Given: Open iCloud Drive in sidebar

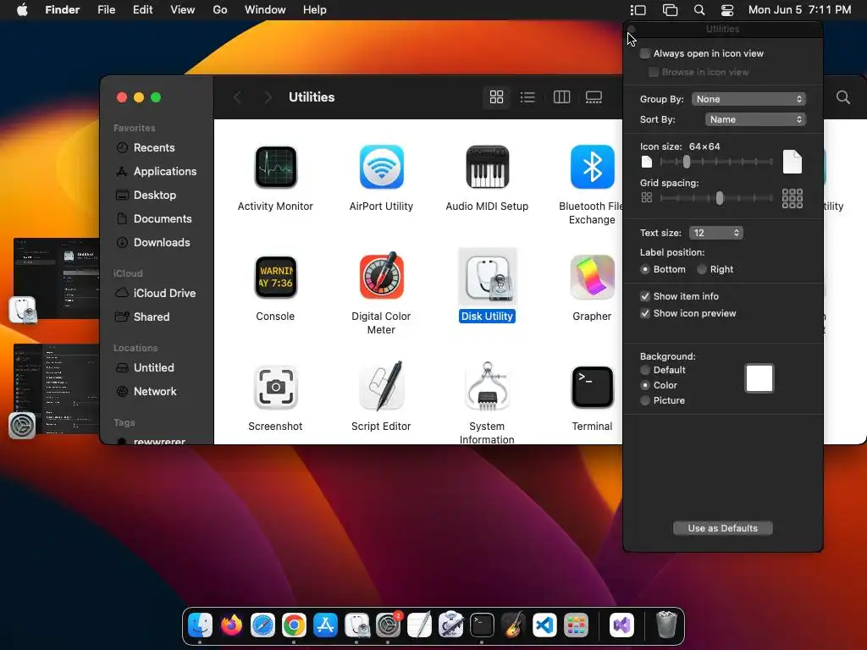Looking at the screenshot, I should [x=156, y=293].
